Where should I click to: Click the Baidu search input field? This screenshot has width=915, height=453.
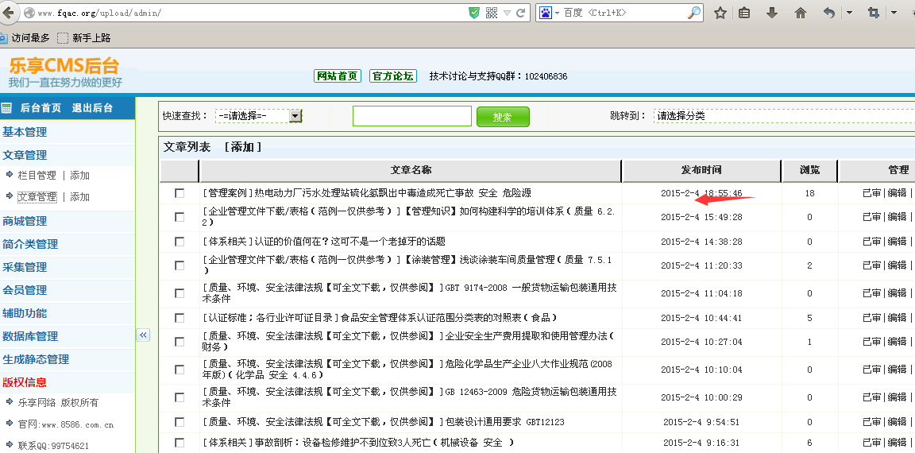tap(626, 13)
